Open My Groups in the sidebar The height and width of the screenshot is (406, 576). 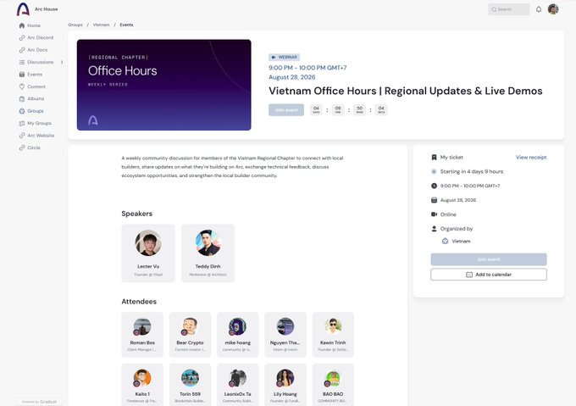point(39,123)
